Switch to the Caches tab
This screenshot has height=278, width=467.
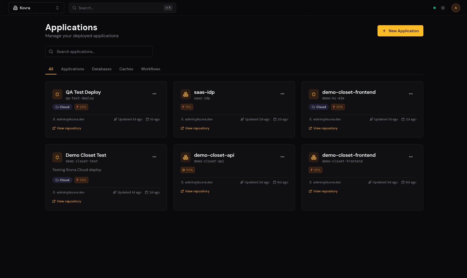click(x=126, y=69)
